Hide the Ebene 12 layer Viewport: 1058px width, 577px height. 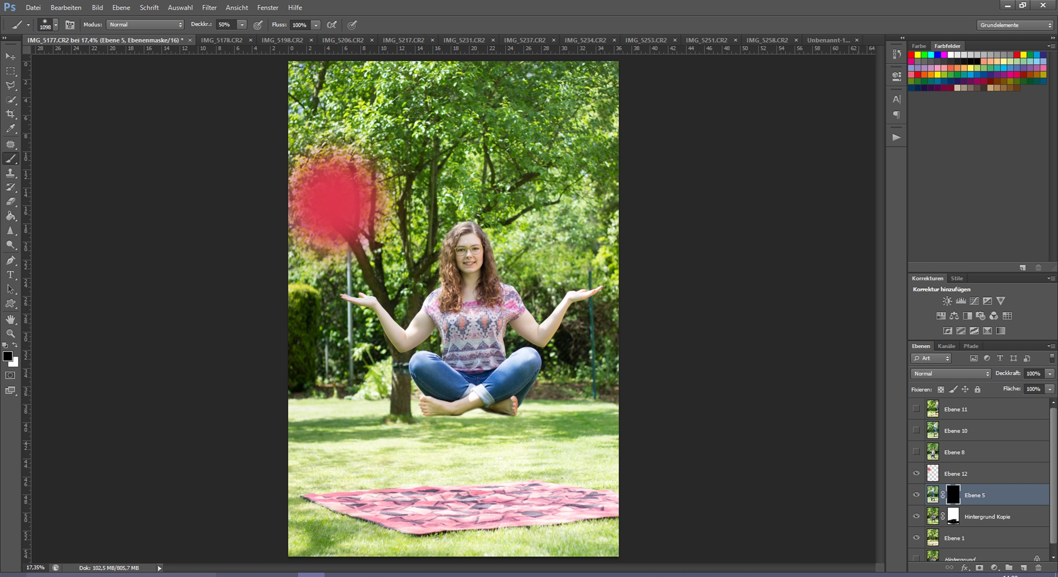click(916, 473)
